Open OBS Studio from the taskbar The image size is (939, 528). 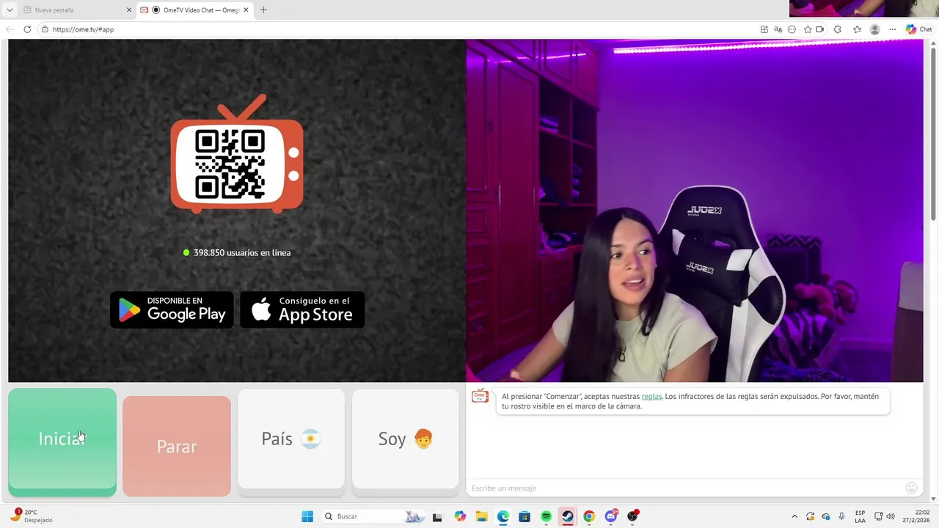(x=632, y=516)
